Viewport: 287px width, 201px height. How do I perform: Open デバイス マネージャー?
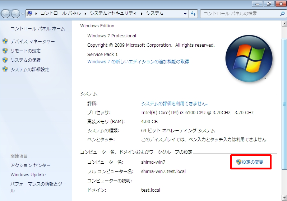click(33, 42)
